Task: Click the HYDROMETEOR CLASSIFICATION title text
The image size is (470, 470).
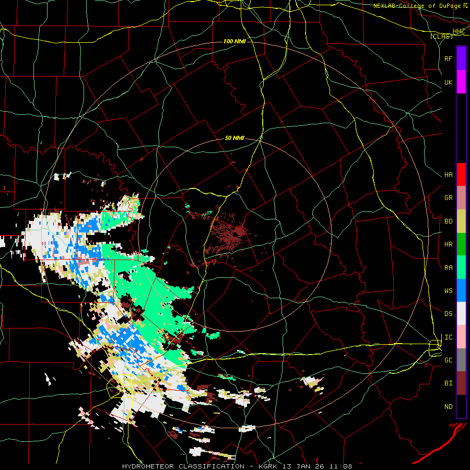Action: click(183, 466)
